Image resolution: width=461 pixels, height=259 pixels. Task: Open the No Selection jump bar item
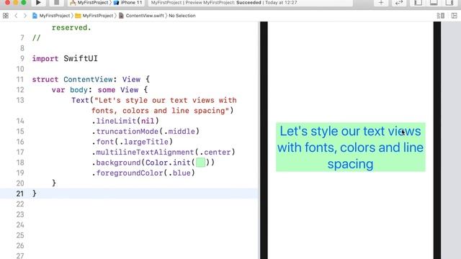[x=182, y=16]
